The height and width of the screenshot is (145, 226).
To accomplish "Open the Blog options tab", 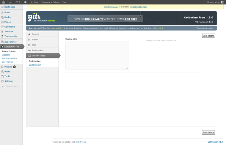I will coord(43,45).
